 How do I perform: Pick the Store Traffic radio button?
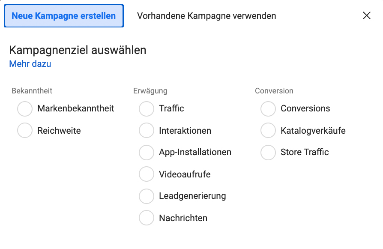tap(268, 152)
